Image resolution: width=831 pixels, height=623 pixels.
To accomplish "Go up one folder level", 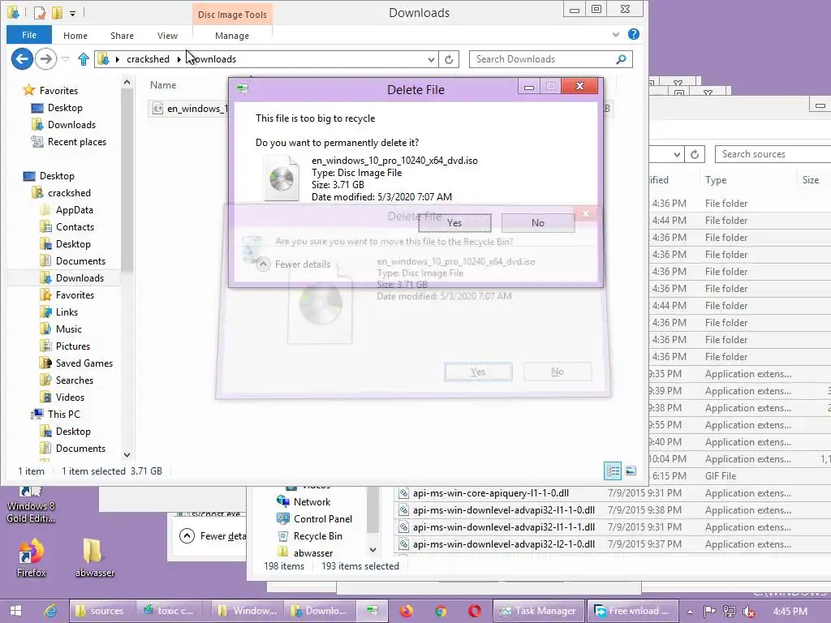I will point(84,59).
